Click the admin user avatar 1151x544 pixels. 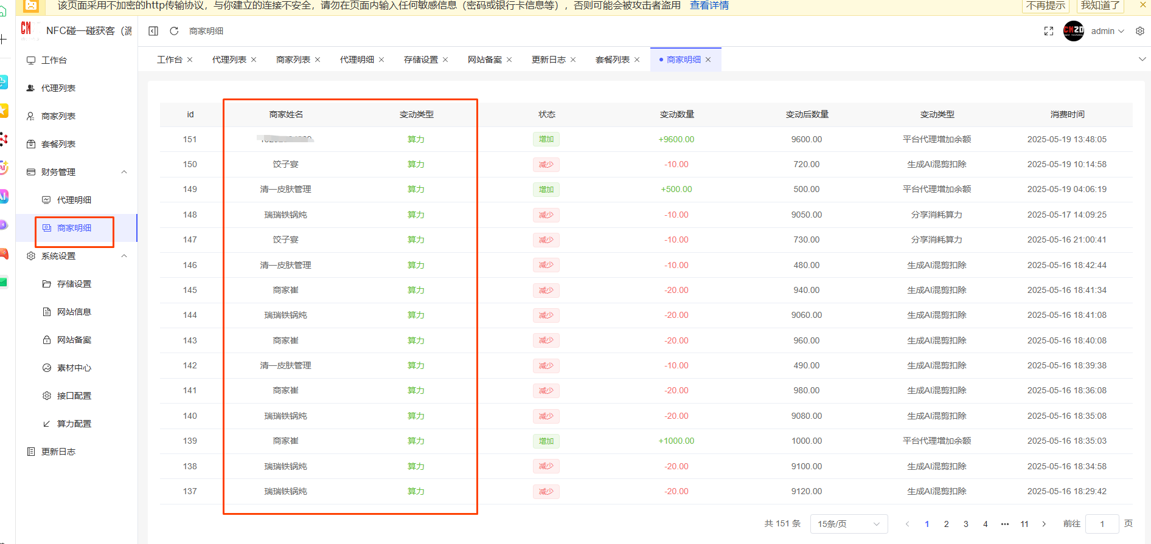[1073, 31]
